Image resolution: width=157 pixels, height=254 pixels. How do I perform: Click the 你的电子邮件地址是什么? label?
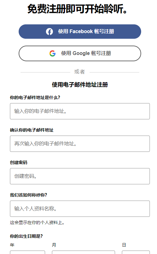pyautogui.click(x=35, y=97)
